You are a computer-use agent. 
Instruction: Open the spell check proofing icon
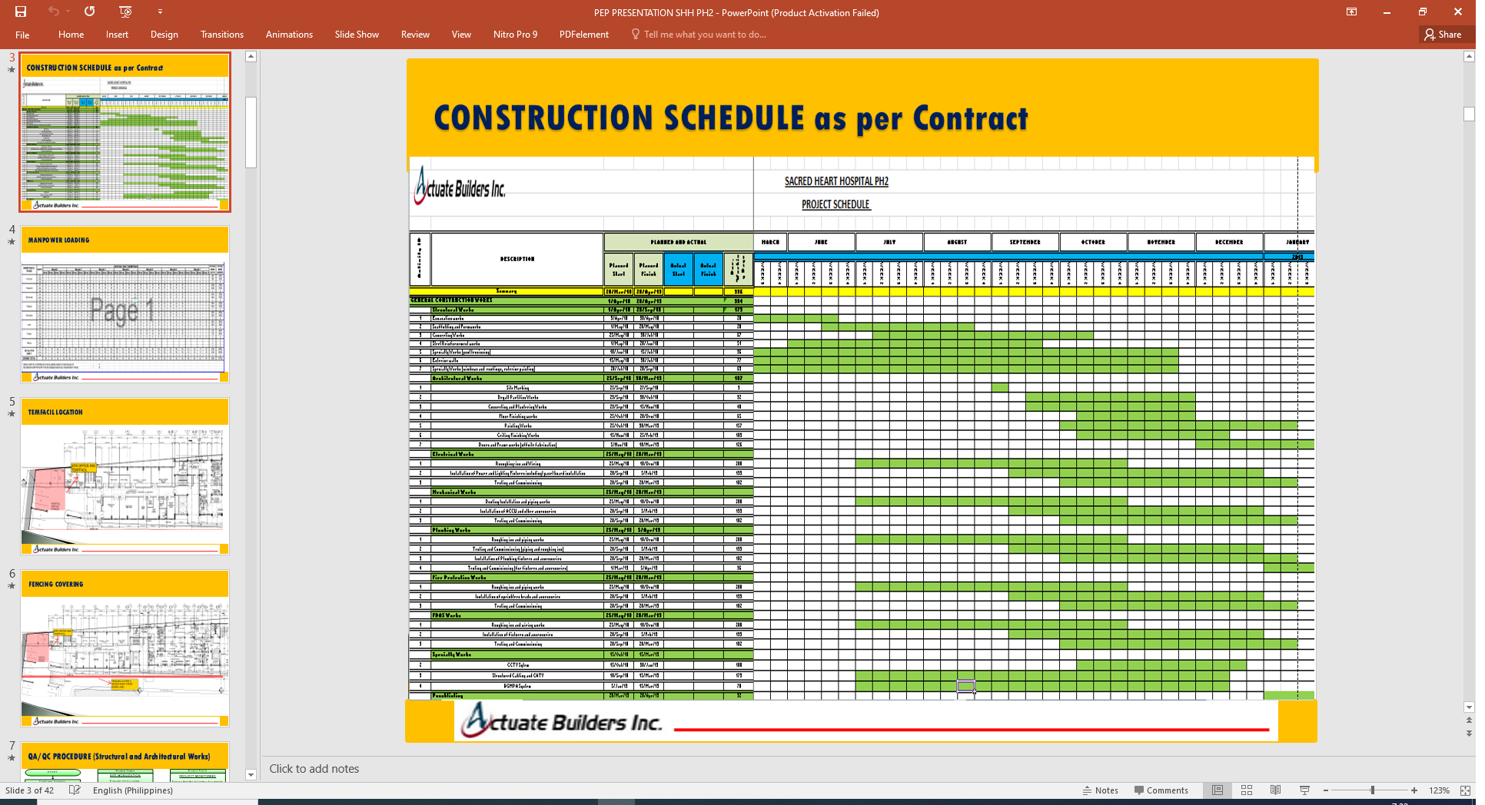tap(75, 790)
